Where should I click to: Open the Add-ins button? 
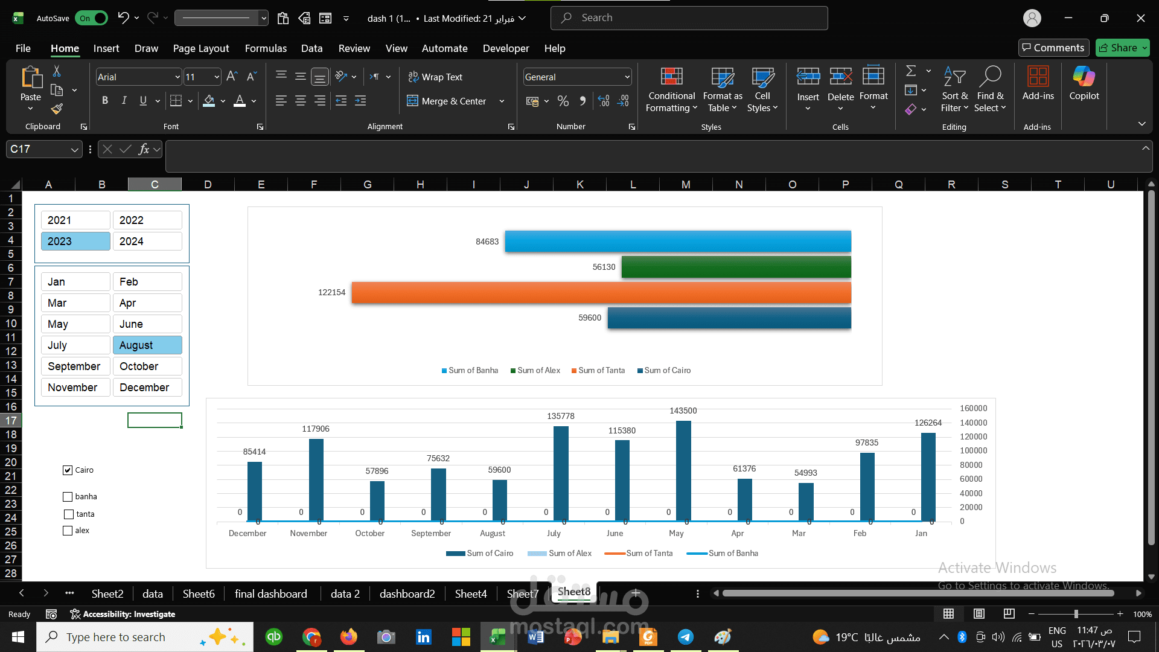point(1038,84)
